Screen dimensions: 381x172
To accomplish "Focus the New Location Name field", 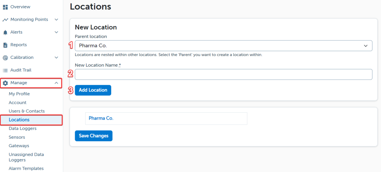I will [x=223, y=75].
